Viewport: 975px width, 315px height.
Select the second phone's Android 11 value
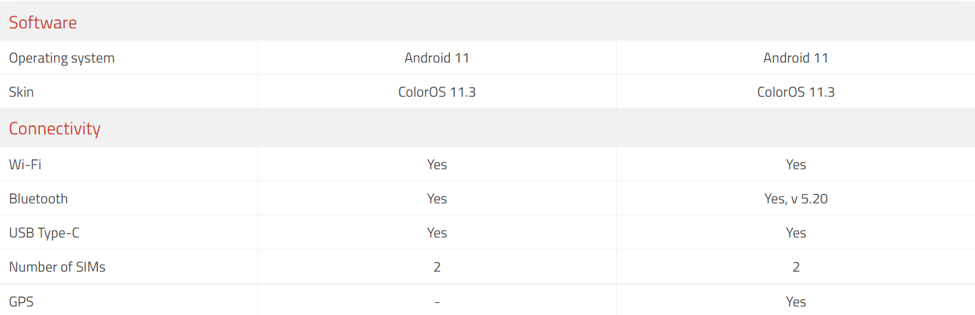point(796,58)
